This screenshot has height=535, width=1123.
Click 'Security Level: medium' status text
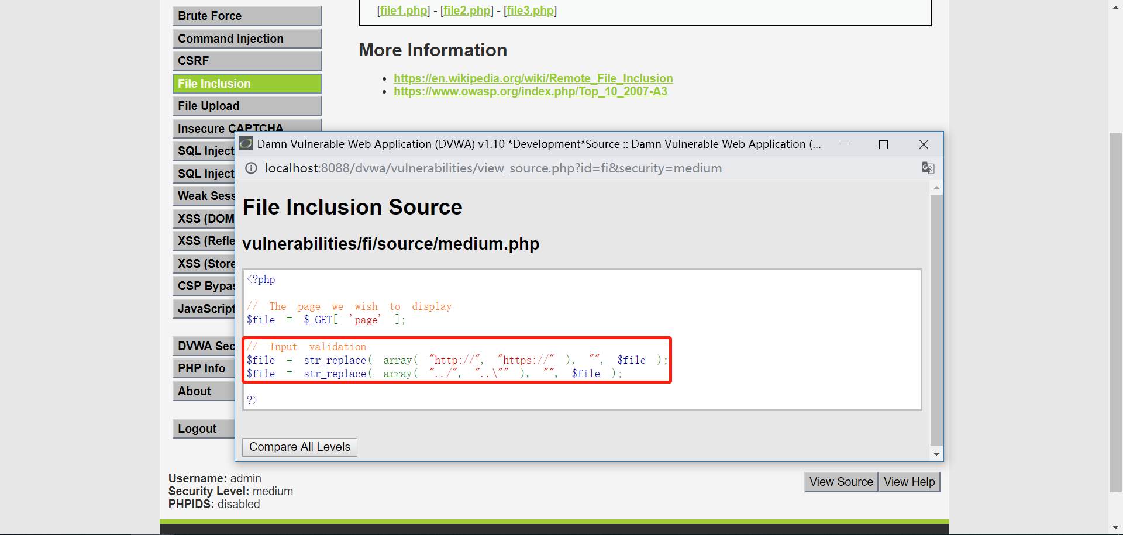[230, 491]
